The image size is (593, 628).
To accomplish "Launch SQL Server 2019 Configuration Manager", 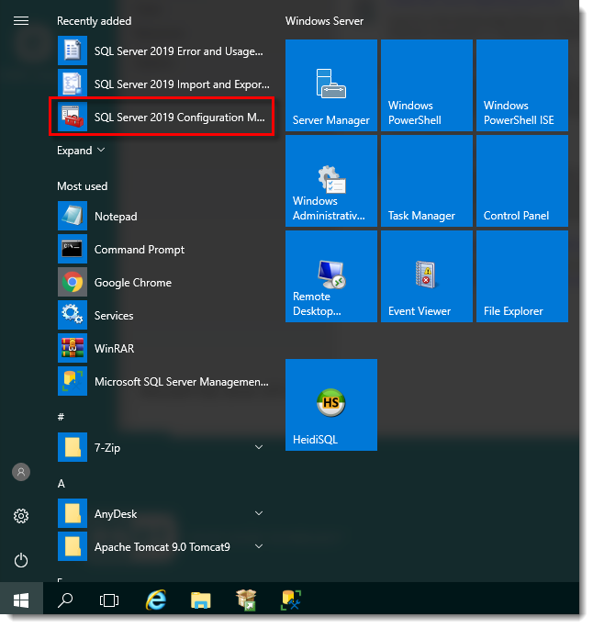I will [x=163, y=118].
